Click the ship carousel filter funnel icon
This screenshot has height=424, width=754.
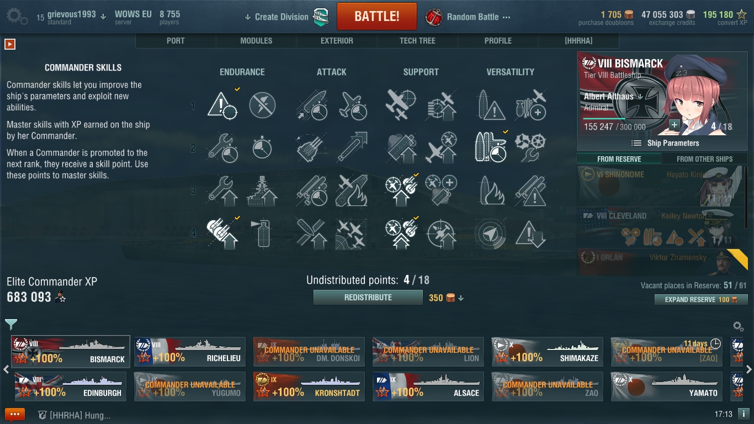[x=11, y=324]
